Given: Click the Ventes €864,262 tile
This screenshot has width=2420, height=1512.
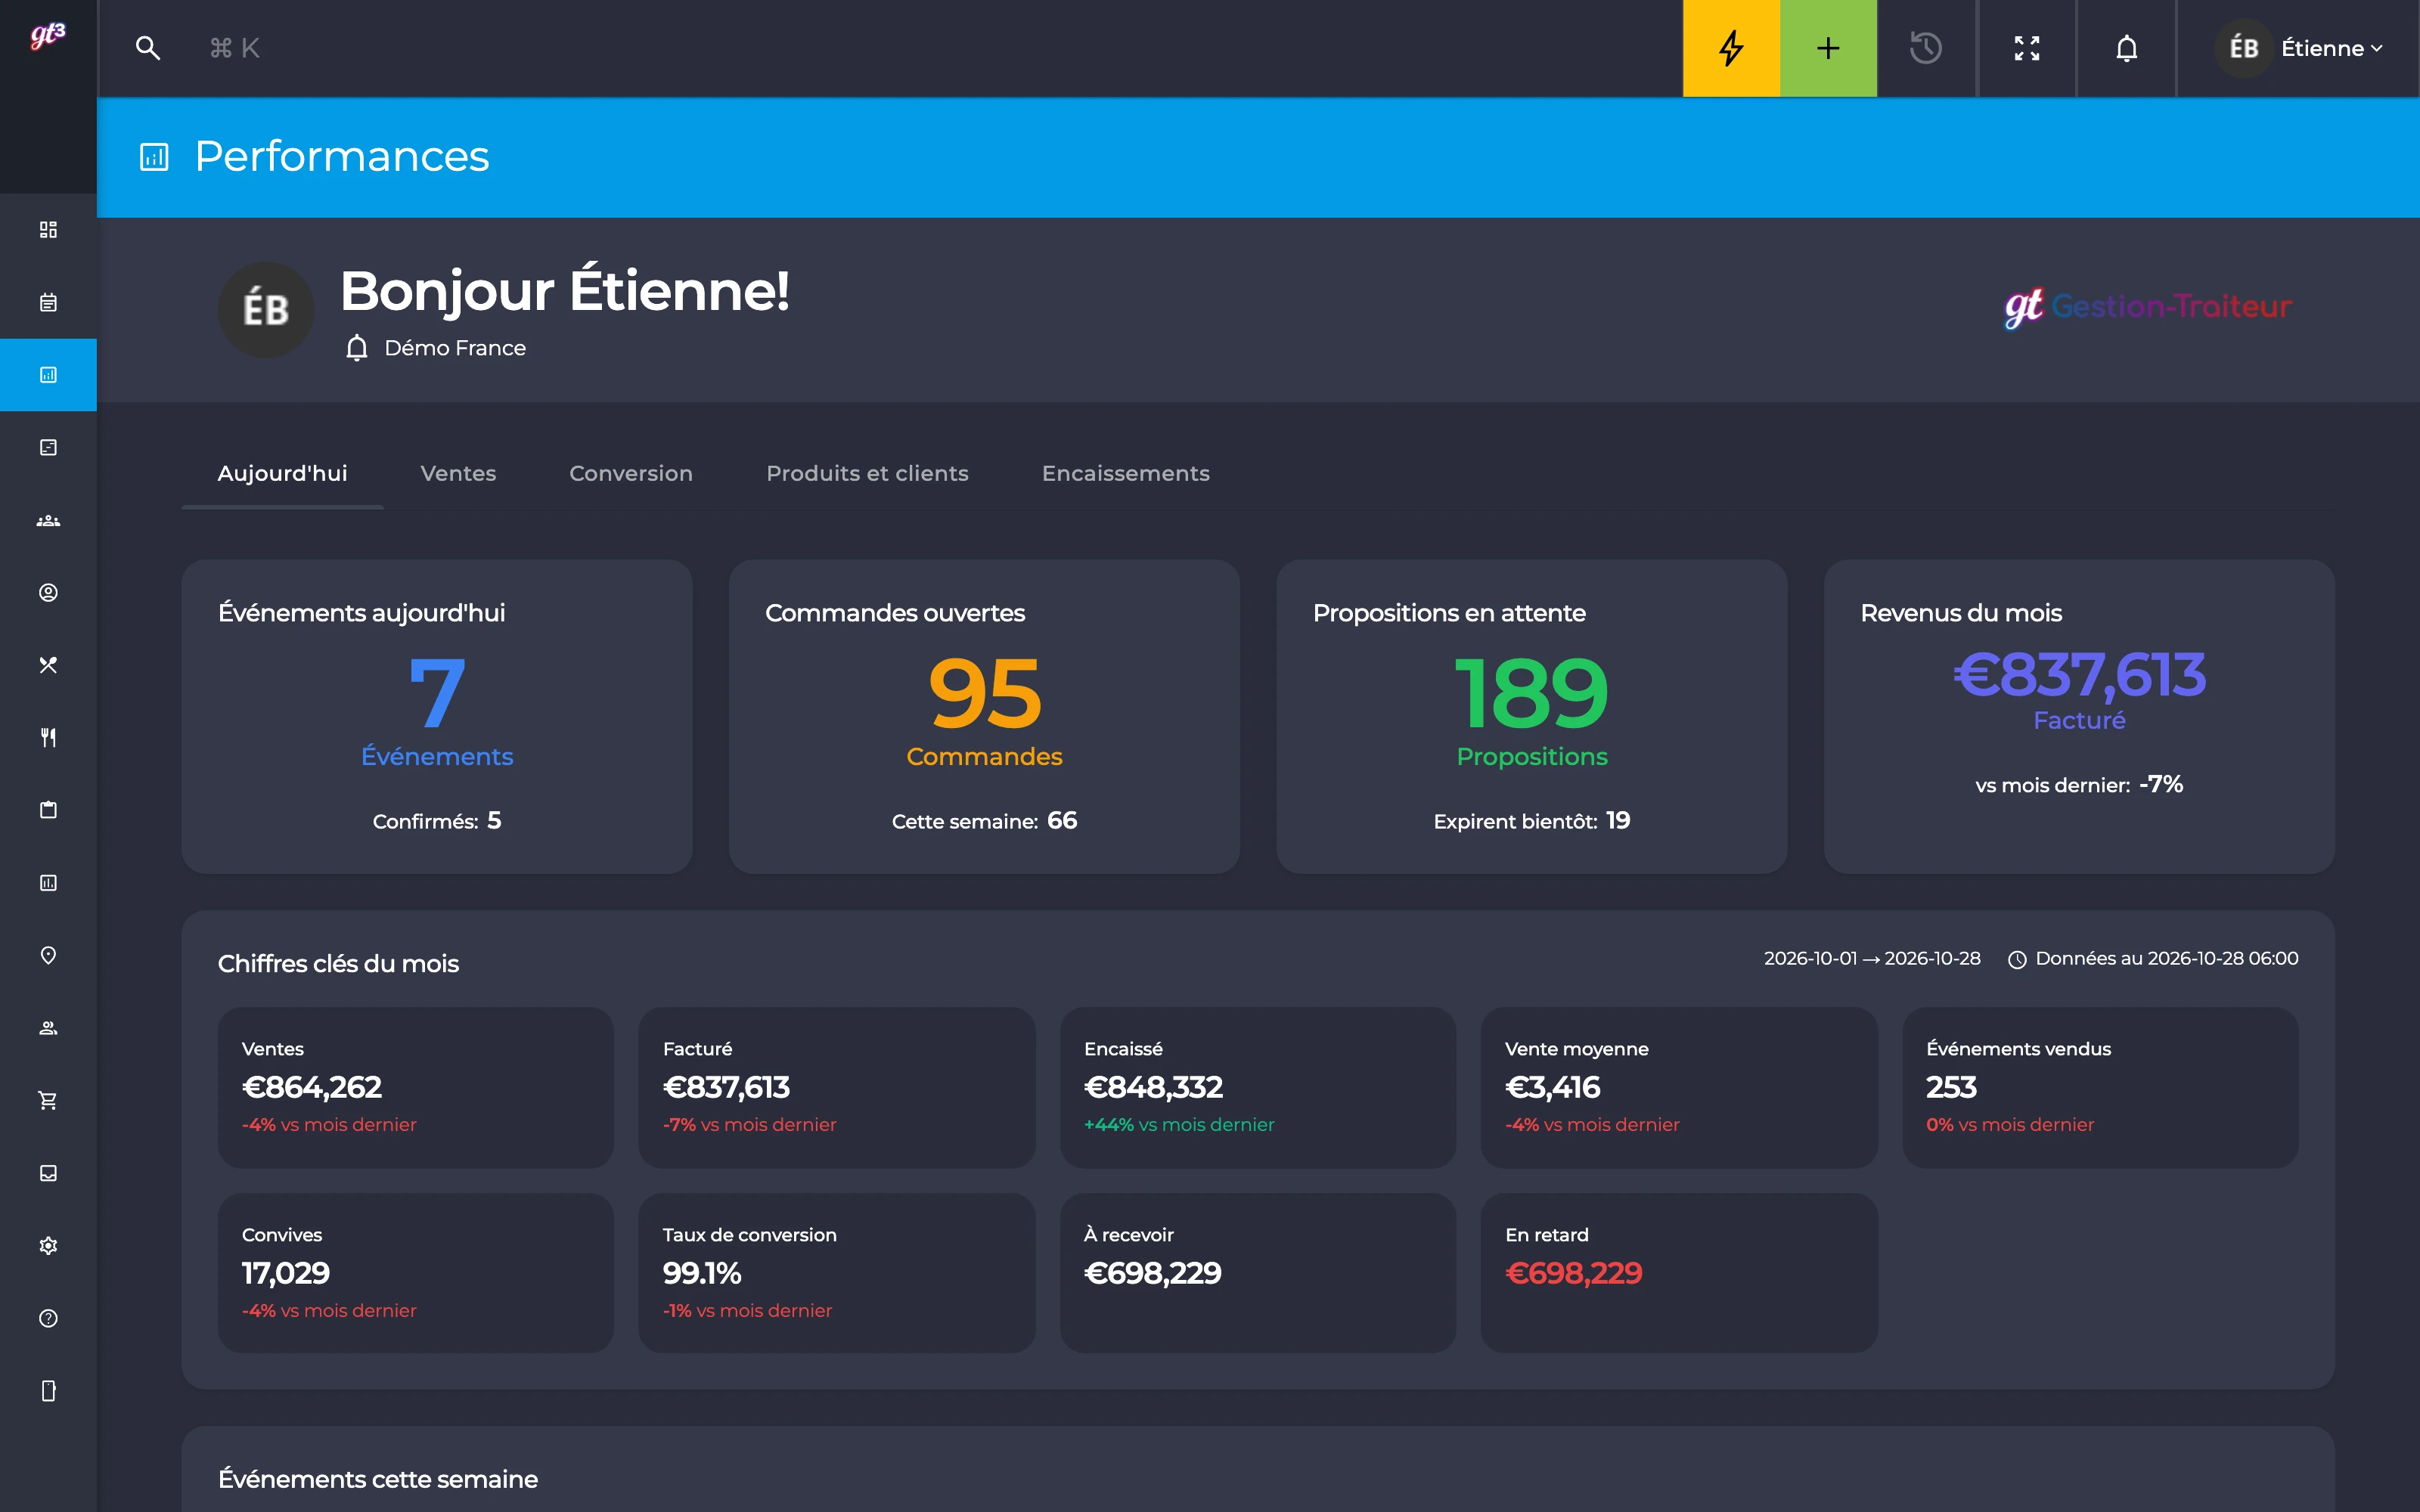Looking at the screenshot, I should point(416,1087).
